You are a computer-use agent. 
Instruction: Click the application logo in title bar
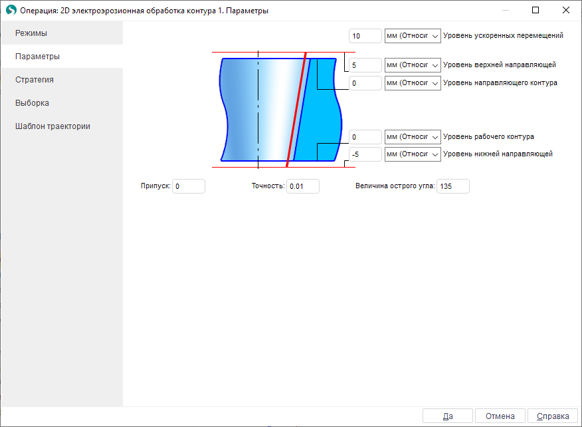pos(11,11)
